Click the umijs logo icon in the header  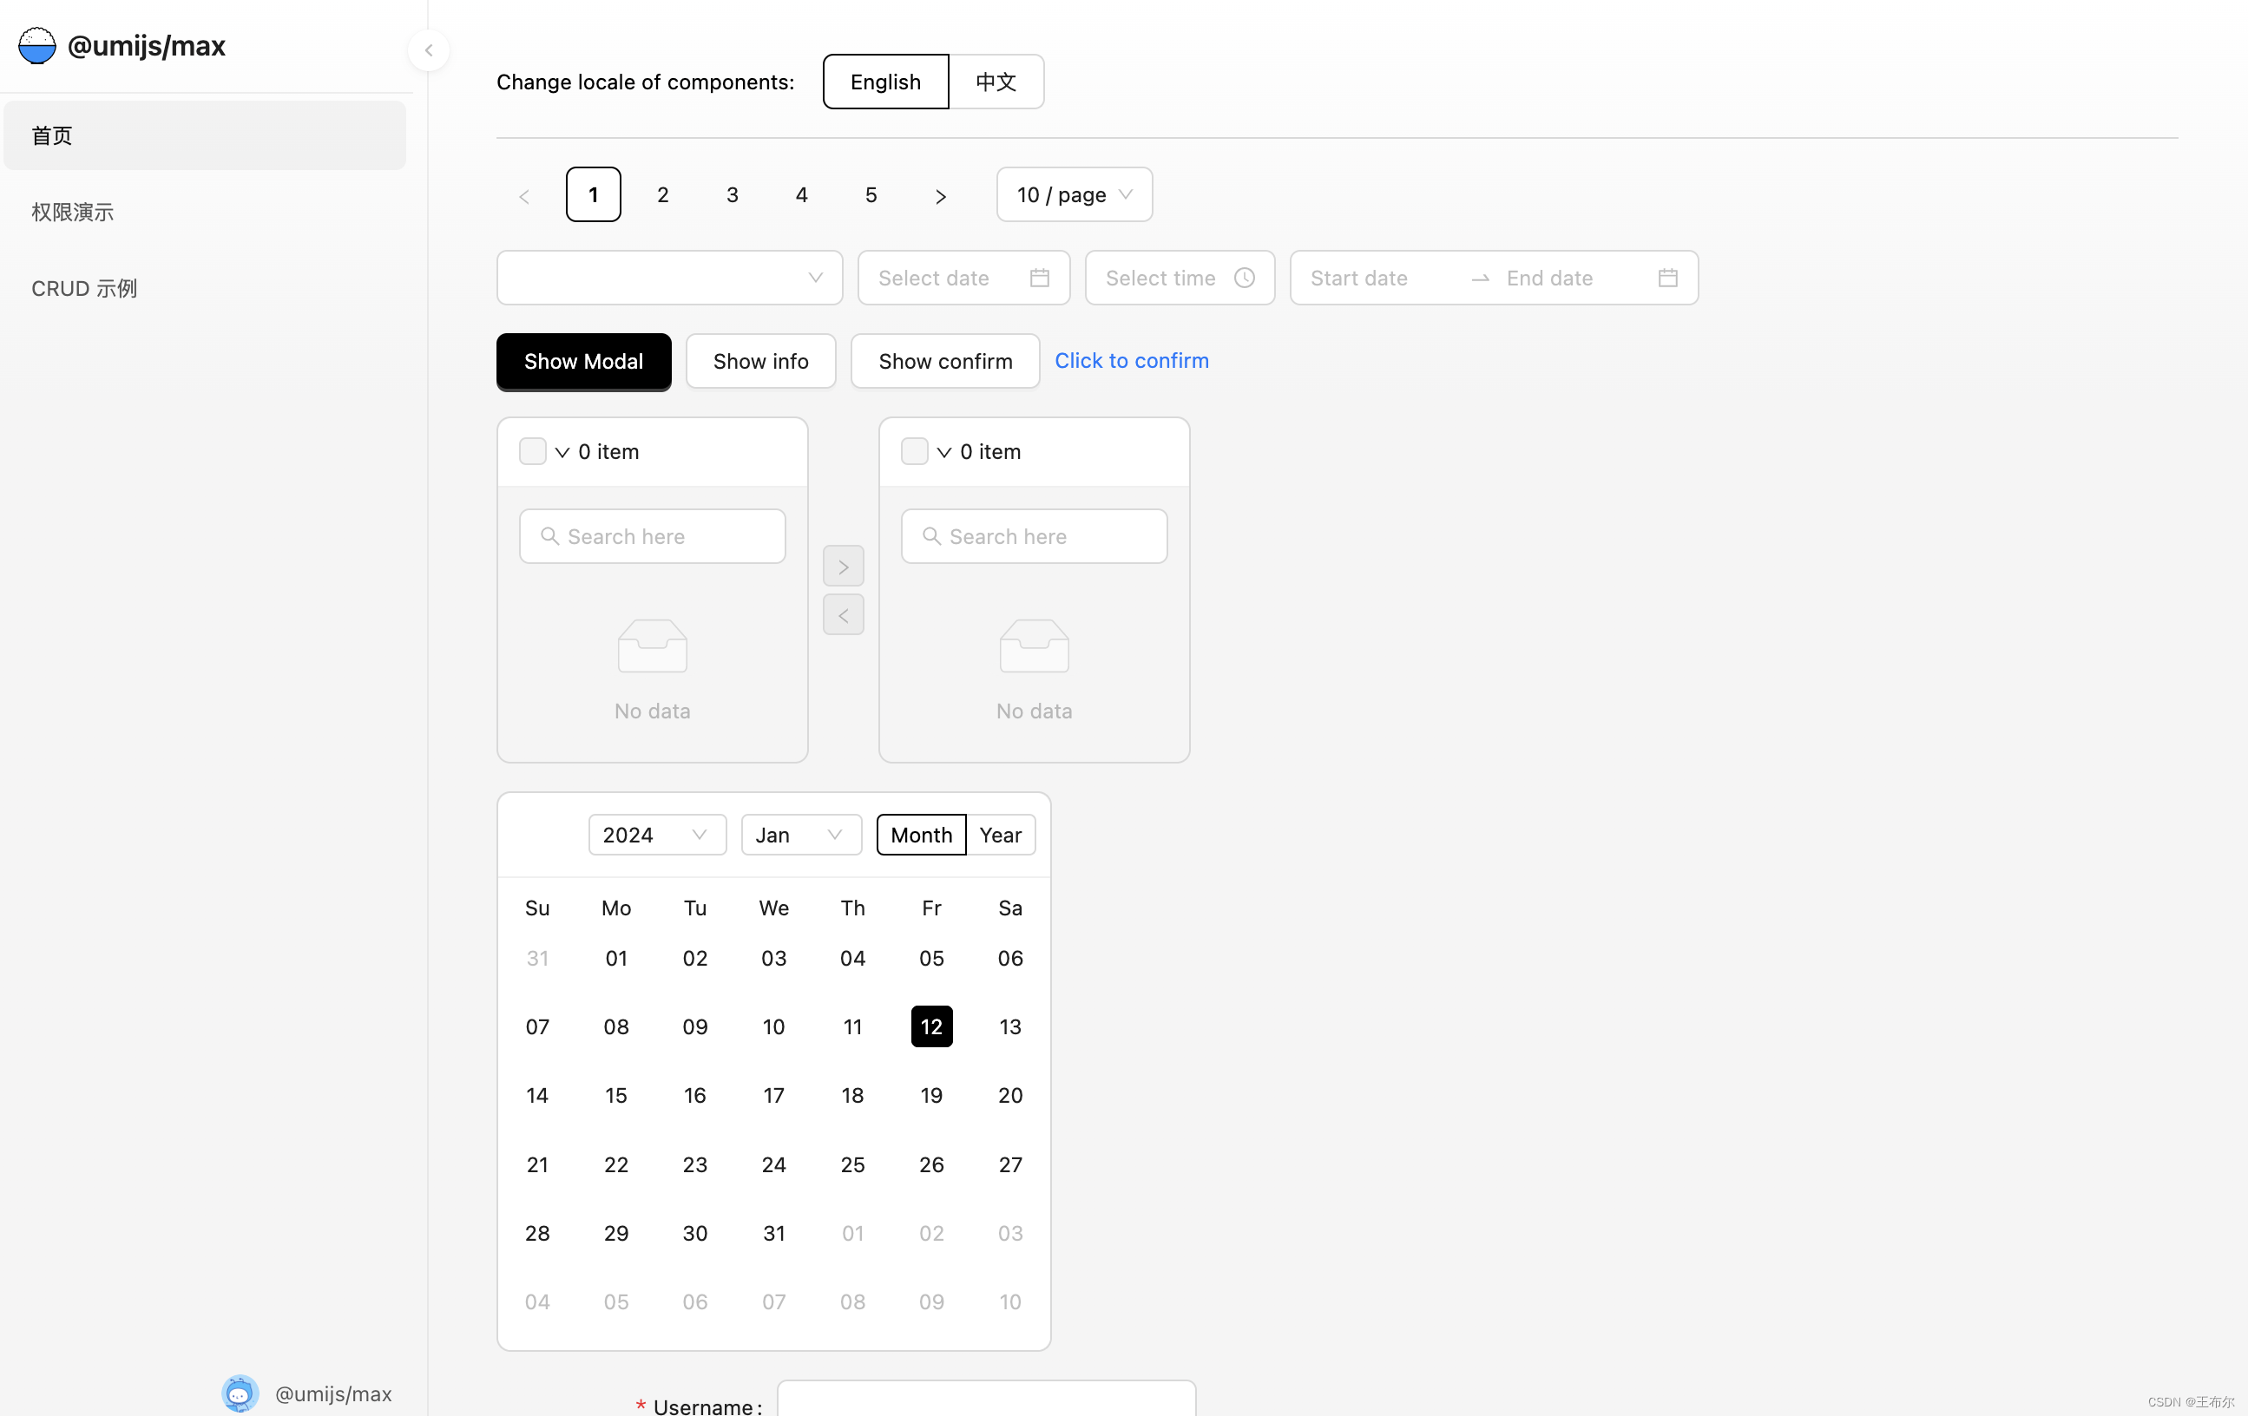(x=37, y=46)
